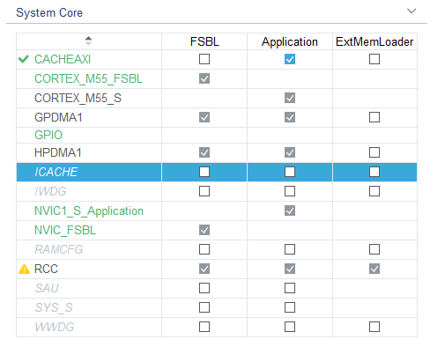Enable ICACHE in Application column

[290, 172]
